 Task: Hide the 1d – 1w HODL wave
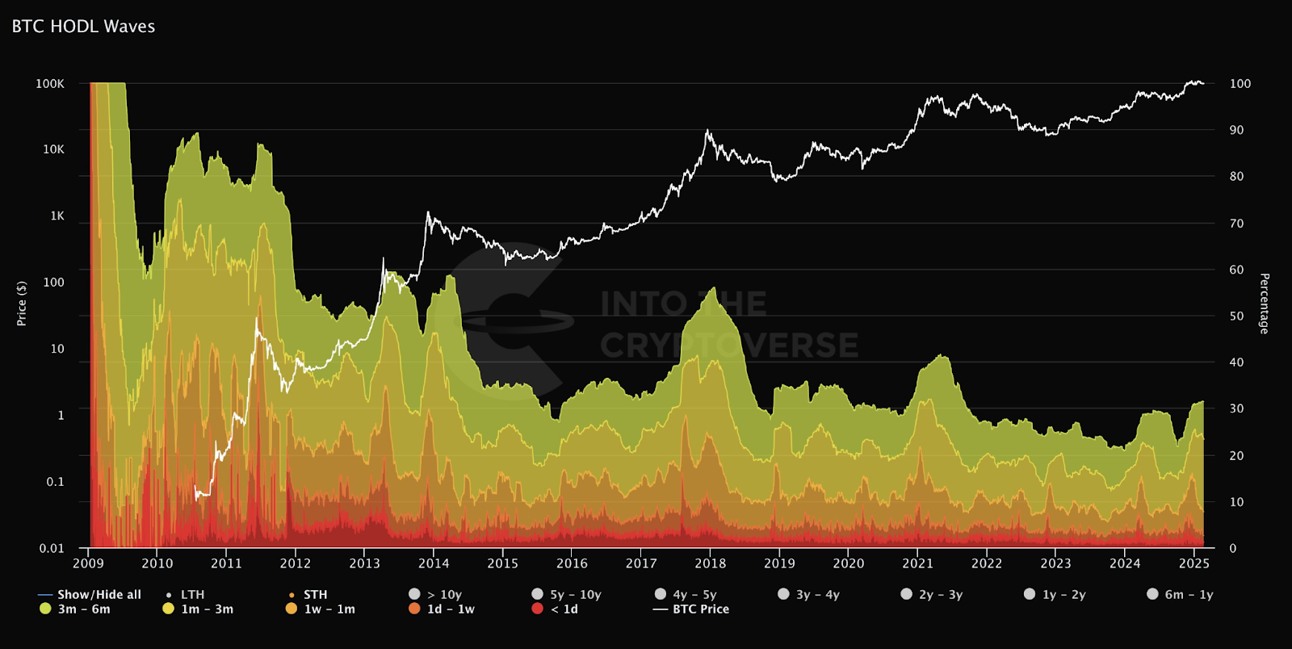coord(442,609)
